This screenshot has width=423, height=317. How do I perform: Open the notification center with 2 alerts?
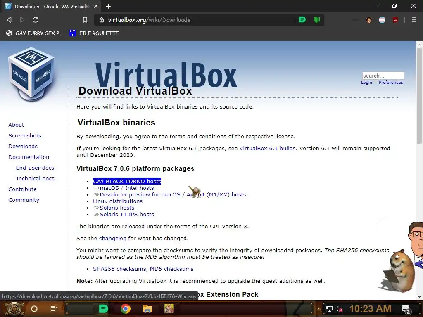406,310
